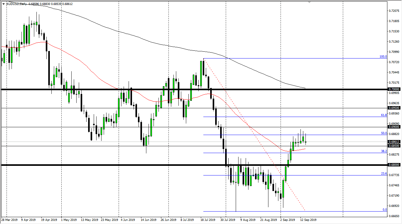Image resolution: width=402 pixels, height=224 pixels.
Task: Select the Fibonacci 38.2 level label
Action: point(384,151)
